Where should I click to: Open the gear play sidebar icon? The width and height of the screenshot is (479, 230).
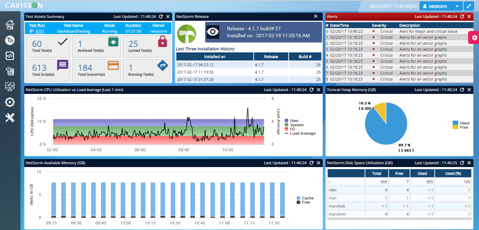10,102
